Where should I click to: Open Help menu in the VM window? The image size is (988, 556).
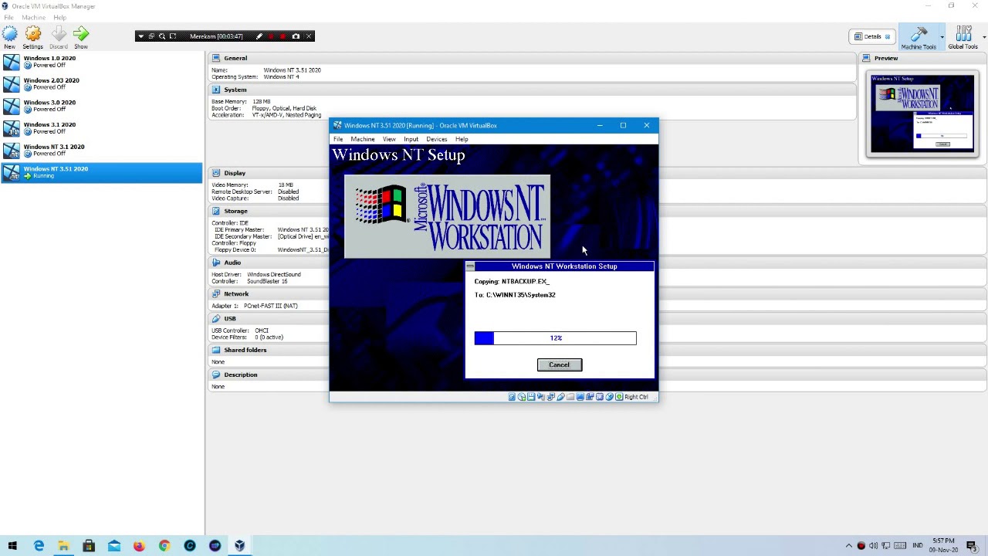coord(462,139)
